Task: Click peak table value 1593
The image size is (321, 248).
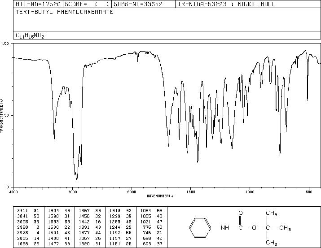Action: [53, 222]
